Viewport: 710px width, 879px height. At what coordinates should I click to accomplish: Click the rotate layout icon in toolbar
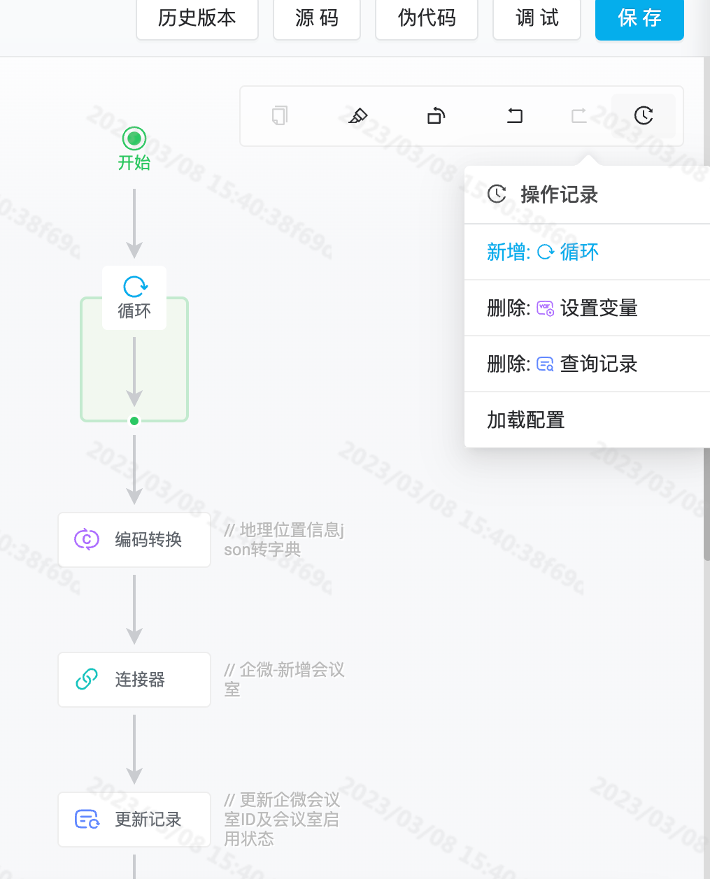[436, 115]
